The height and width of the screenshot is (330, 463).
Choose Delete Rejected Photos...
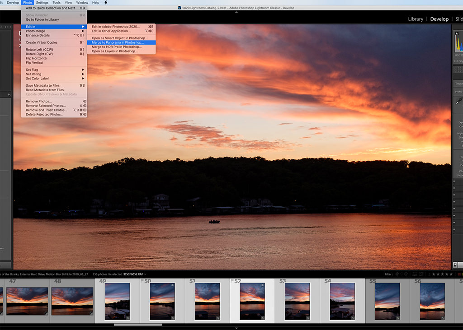54,114
